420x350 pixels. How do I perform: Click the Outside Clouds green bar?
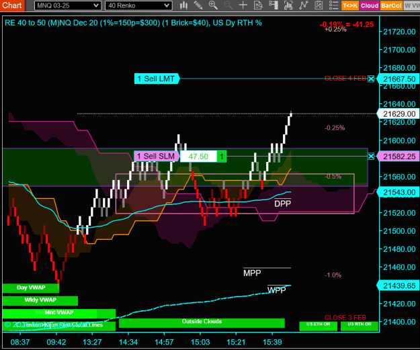click(202, 323)
